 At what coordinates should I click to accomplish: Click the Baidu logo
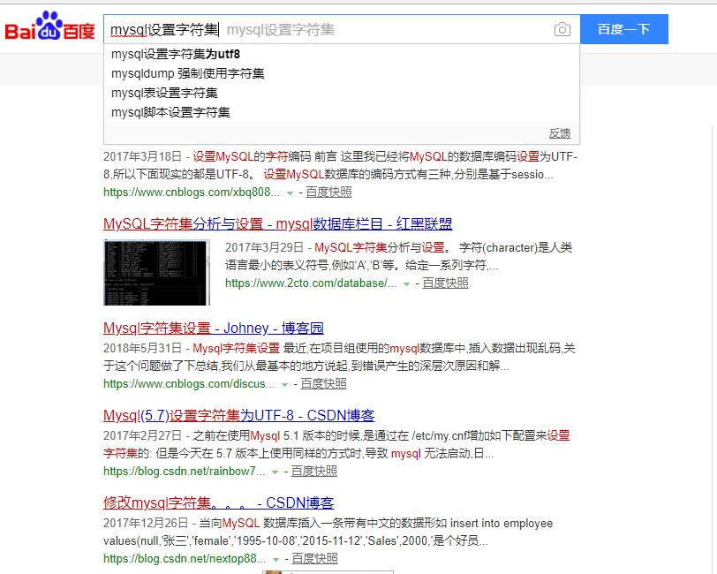click(49, 26)
